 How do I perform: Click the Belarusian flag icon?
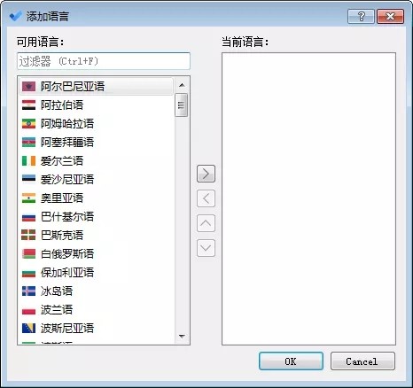click(x=28, y=254)
